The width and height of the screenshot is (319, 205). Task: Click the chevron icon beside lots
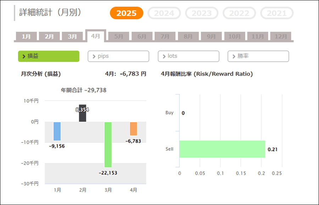[x=164, y=56]
